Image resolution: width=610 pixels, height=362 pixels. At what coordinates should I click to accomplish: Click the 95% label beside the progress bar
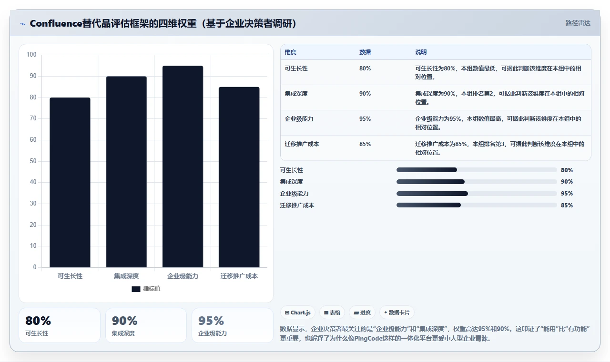pyautogui.click(x=567, y=194)
